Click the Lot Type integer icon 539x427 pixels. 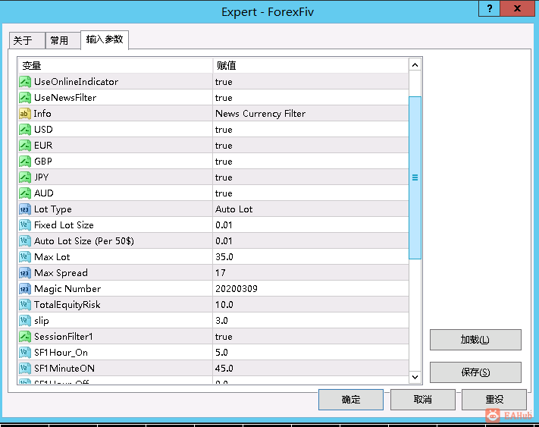25,209
